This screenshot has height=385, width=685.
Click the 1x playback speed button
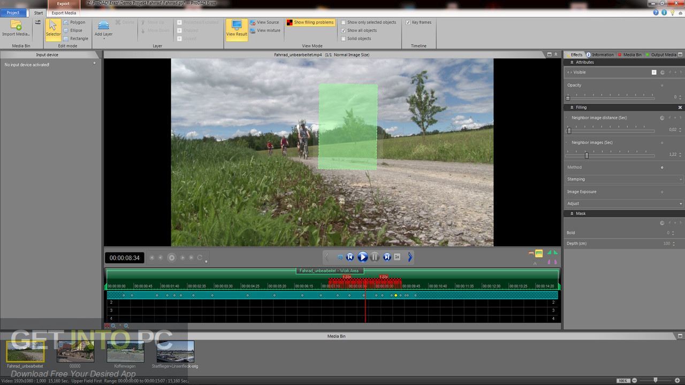pyautogui.click(x=397, y=257)
